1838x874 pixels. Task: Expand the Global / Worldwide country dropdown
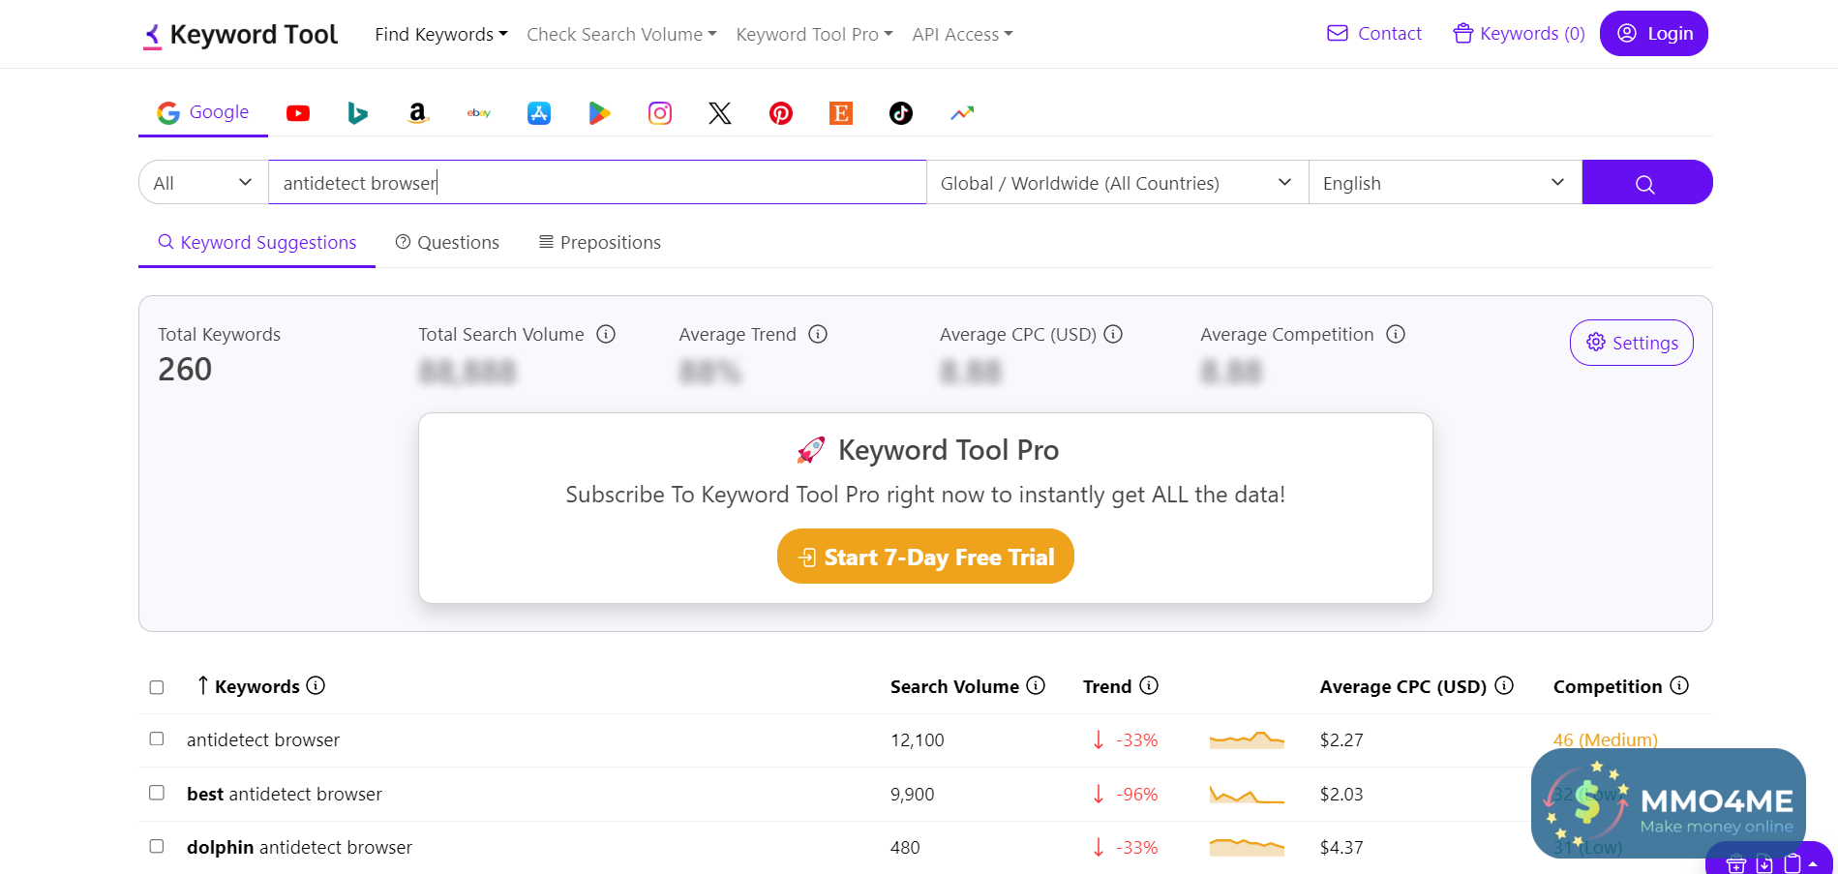[x=1116, y=183]
